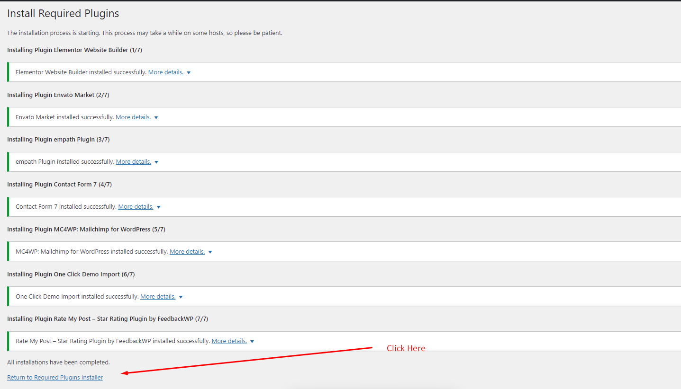Expand details arrow beside Envato Market notice
The height and width of the screenshot is (389, 681).
click(156, 118)
